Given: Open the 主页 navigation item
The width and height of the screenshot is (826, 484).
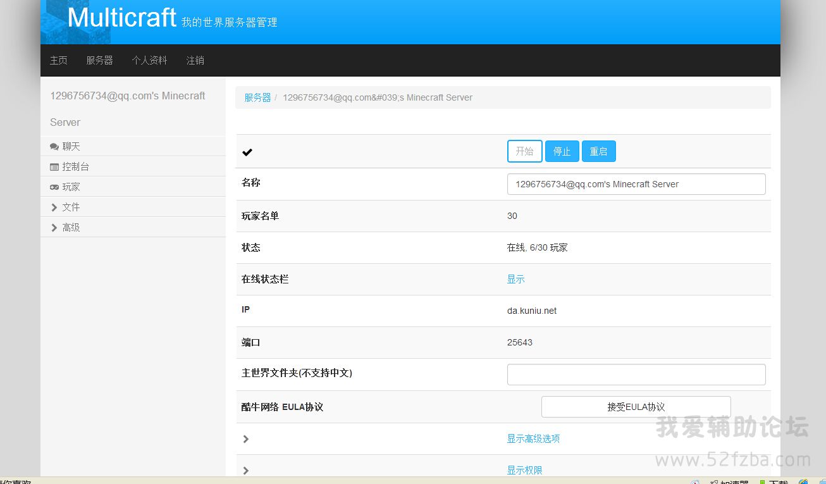Looking at the screenshot, I should tap(59, 60).
